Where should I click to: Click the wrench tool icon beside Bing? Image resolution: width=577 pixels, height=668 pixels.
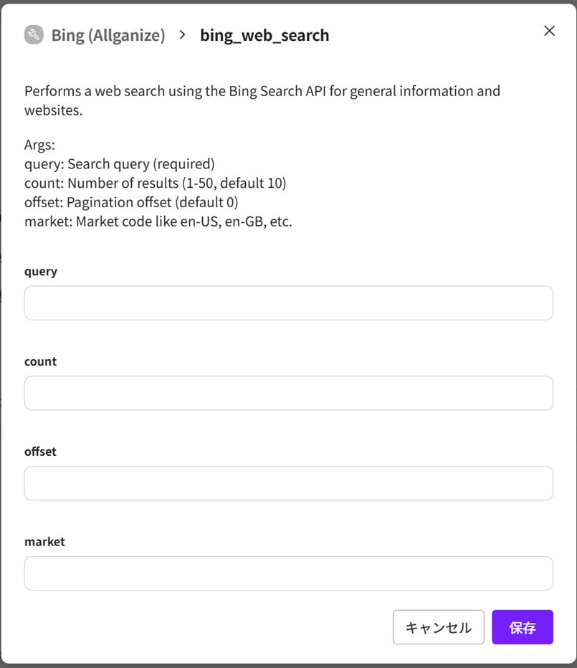pos(34,35)
